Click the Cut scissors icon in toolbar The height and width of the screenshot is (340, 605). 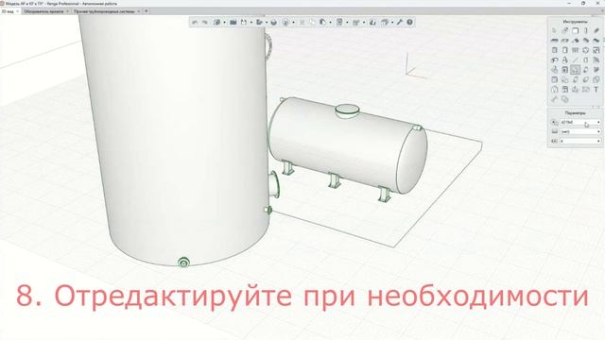(x=302, y=23)
